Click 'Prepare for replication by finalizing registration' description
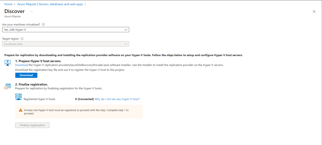The width and height of the screenshot is (322, 145). click(59, 88)
